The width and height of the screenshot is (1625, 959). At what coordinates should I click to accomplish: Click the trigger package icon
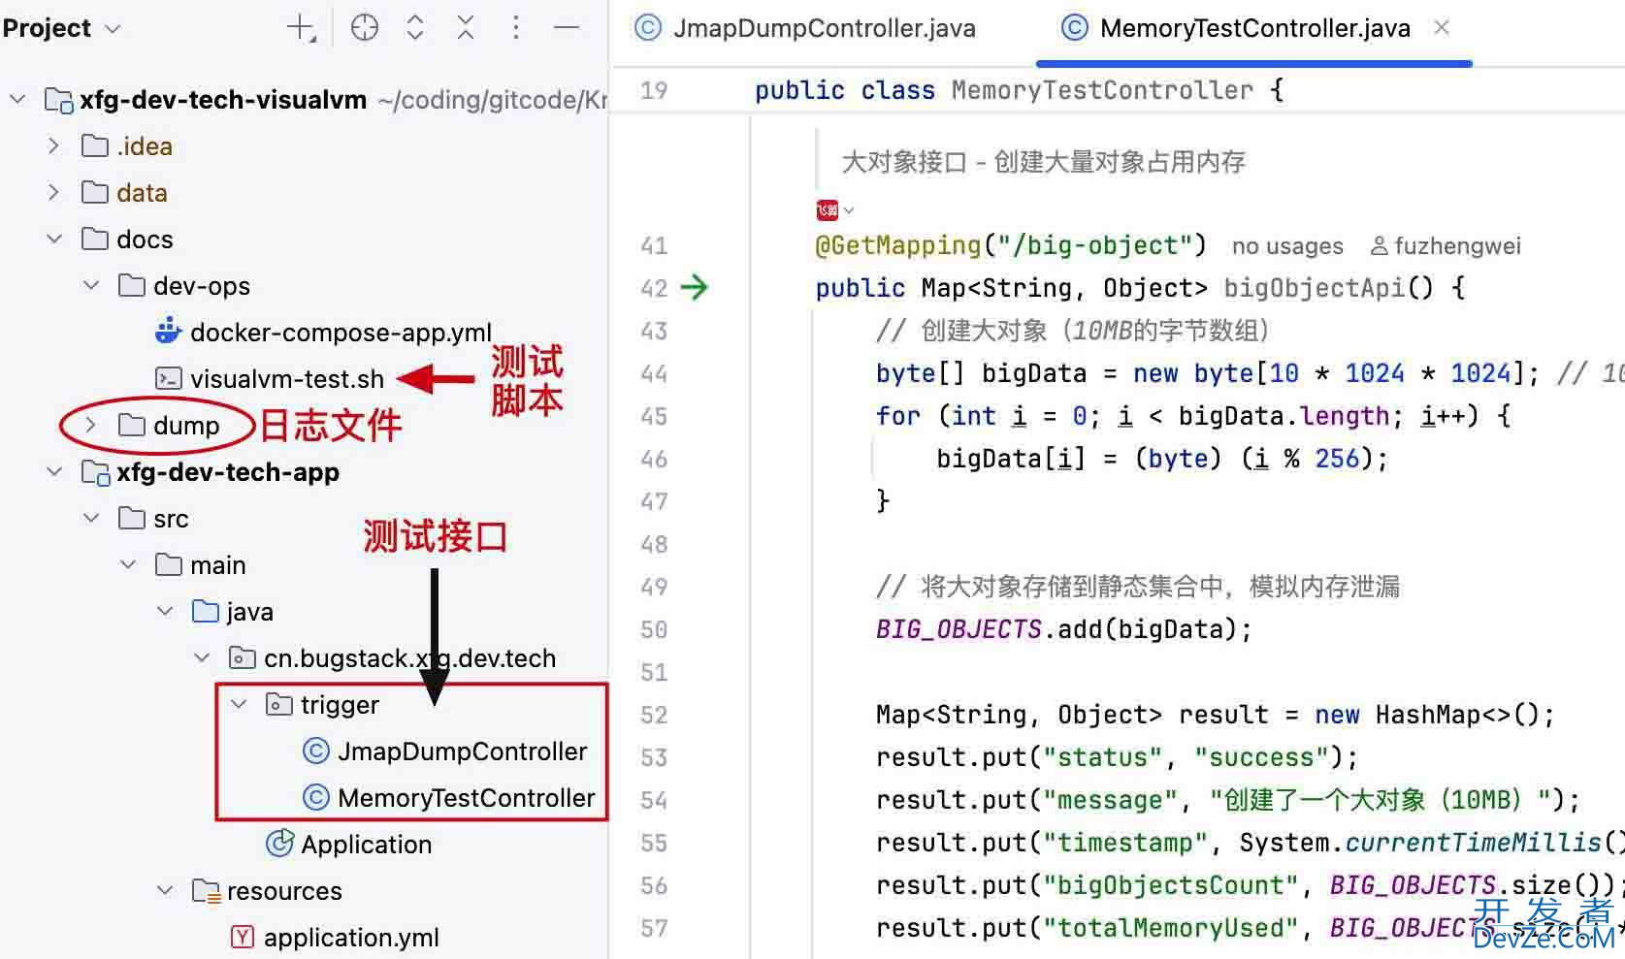click(x=279, y=704)
